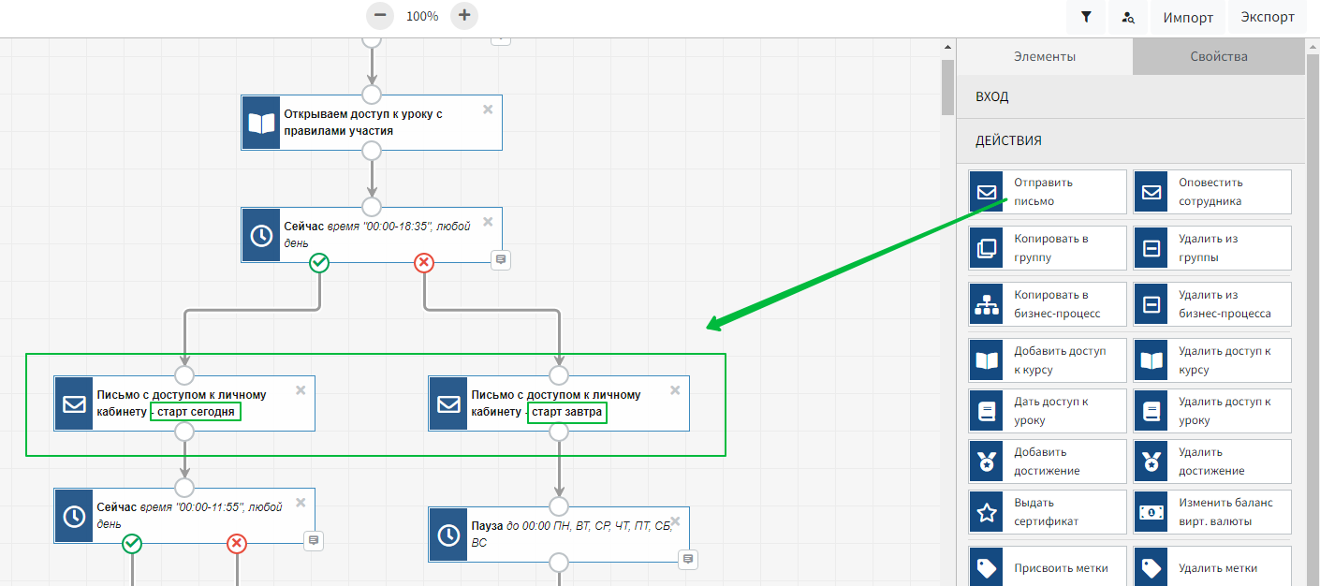
Task: Click green checkmark output of 'Сейчас 00:00-11:55'
Action: [132, 544]
